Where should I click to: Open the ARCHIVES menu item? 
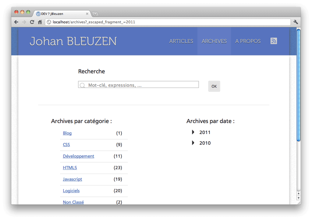(x=214, y=41)
